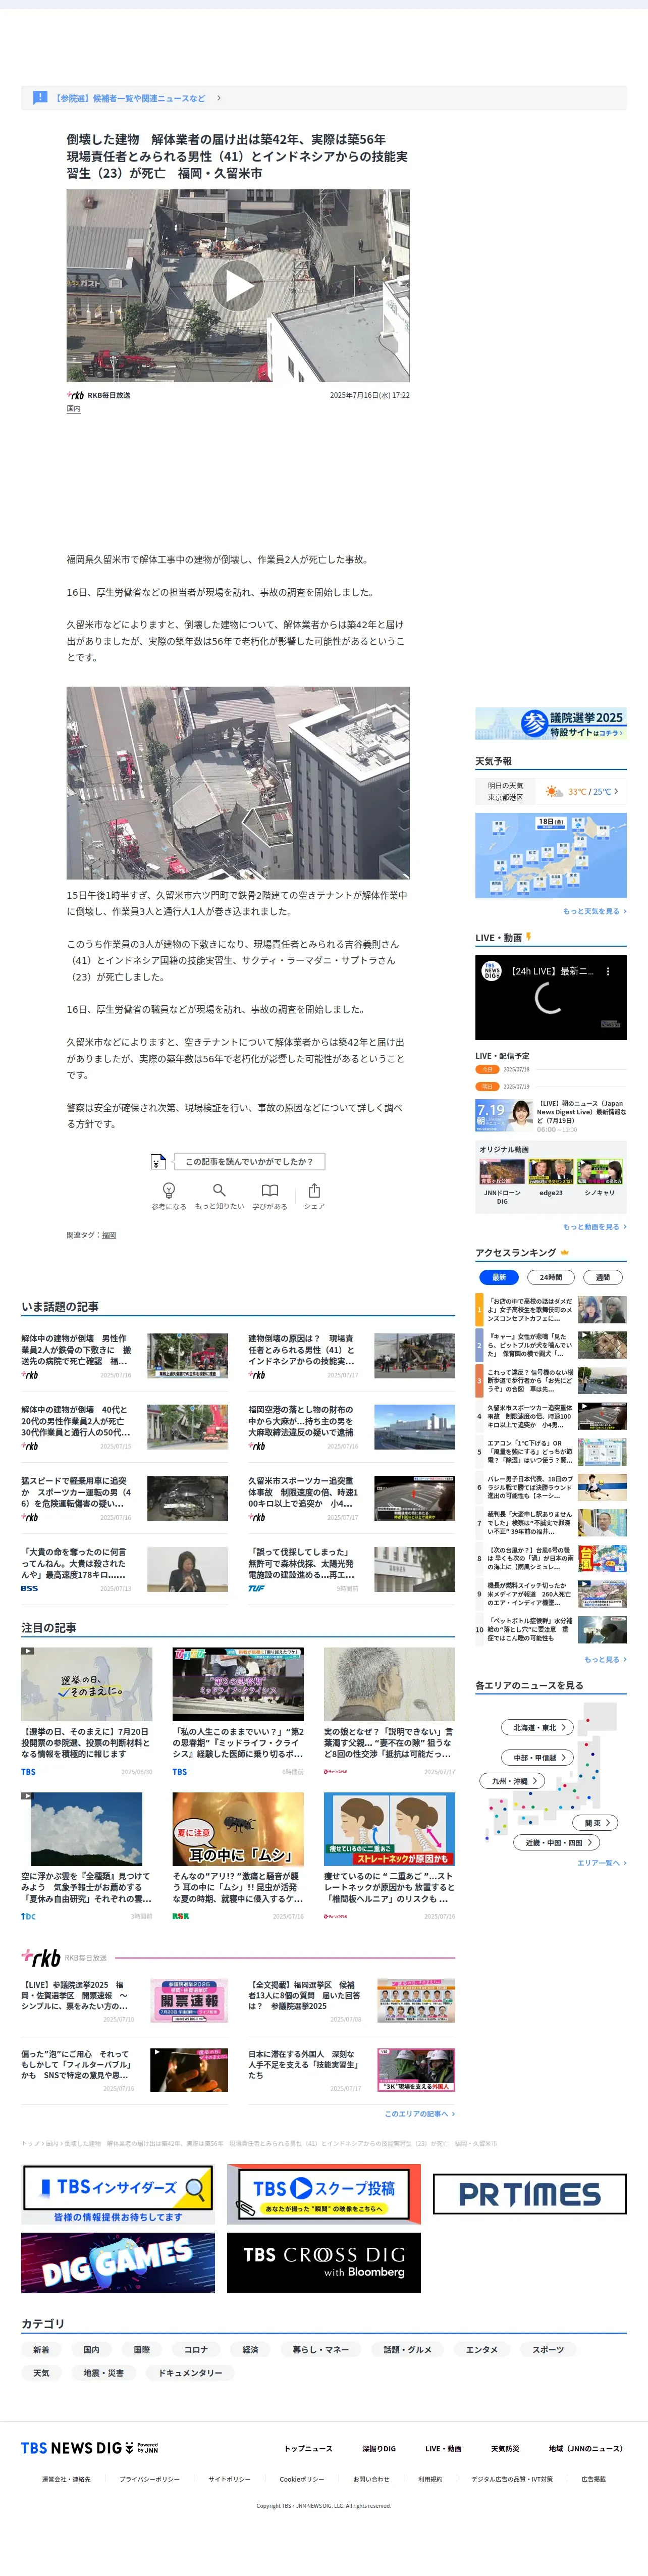
Task: Open the YouTube live player's three-dot menu
Action: pos(607,971)
